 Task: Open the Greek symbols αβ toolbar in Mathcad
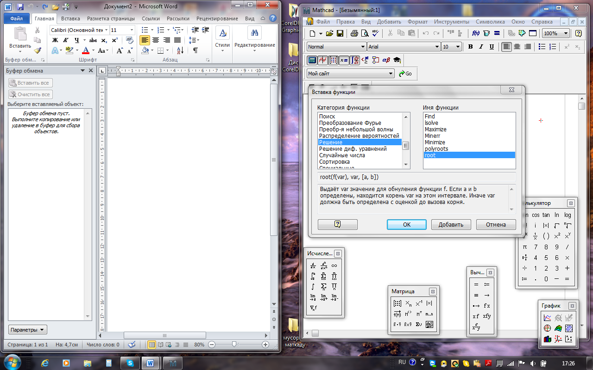point(386,60)
